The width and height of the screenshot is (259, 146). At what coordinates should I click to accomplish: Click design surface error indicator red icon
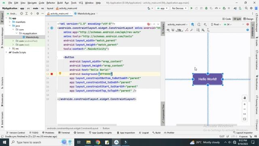point(248,24)
